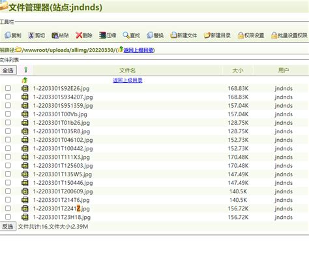Click the file total text 文件共计:16
This screenshot has height=260, width=309.
point(33,227)
